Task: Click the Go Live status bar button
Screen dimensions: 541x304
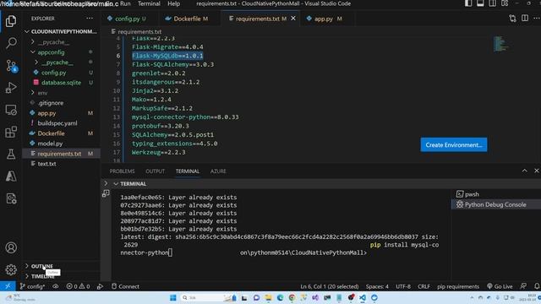Action: [x=500, y=286]
